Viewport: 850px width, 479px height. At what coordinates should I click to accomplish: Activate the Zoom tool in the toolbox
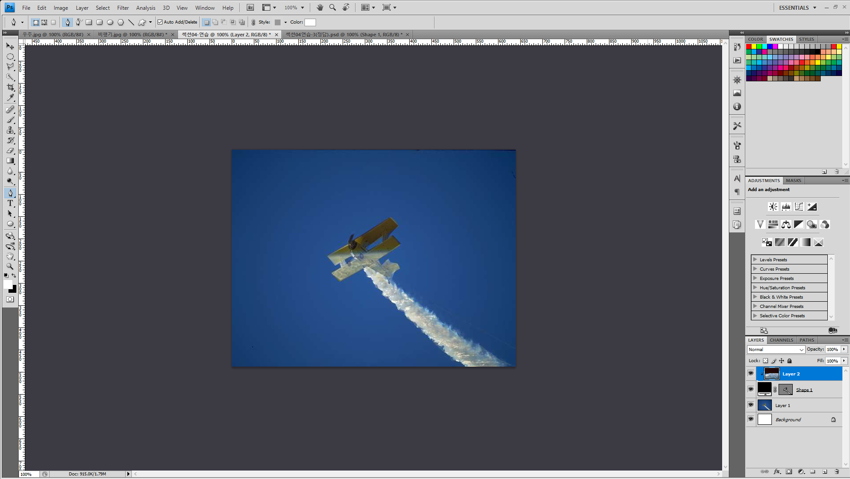tap(10, 266)
